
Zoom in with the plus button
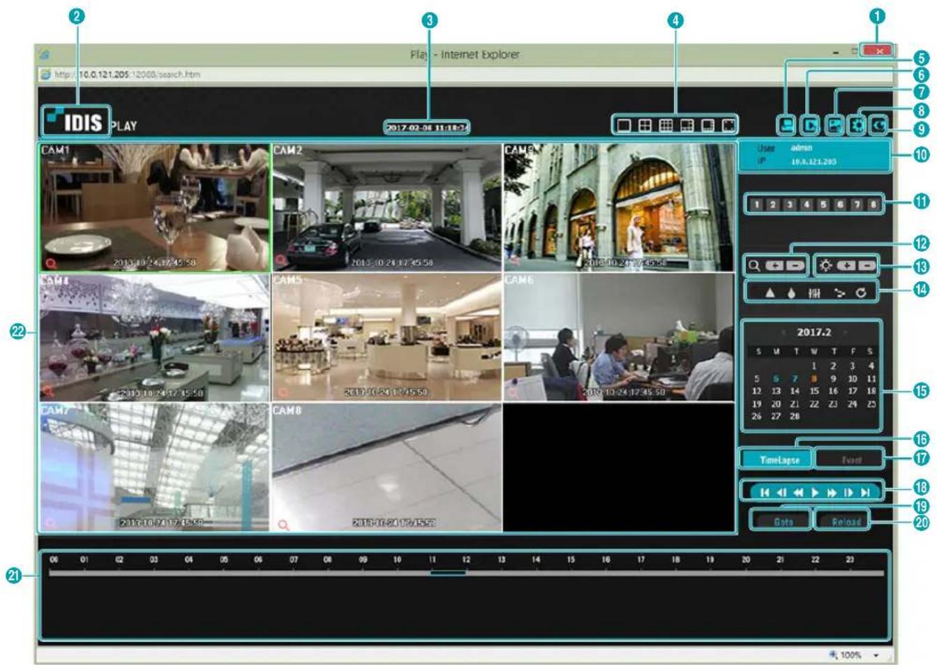coord(775,266)
